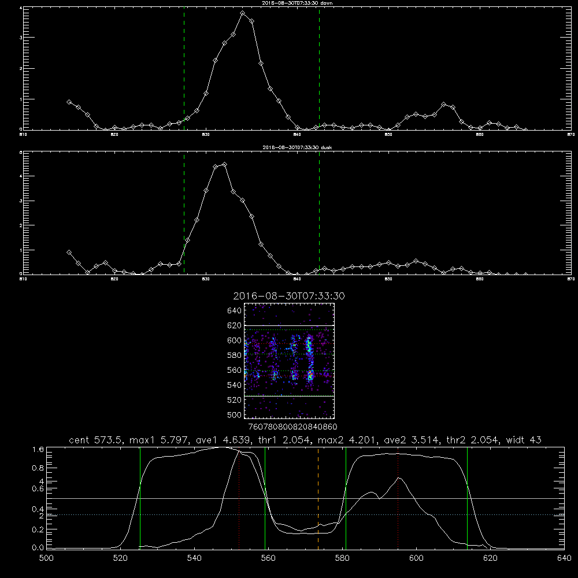Select the "cent 573.5" value in stats header
578x578 pixels.
pyautogui.click(x=96, y=440)
